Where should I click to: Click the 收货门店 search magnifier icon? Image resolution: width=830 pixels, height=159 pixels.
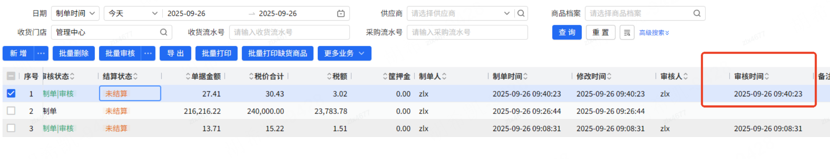pyautogui.click(x=164, y=32)
